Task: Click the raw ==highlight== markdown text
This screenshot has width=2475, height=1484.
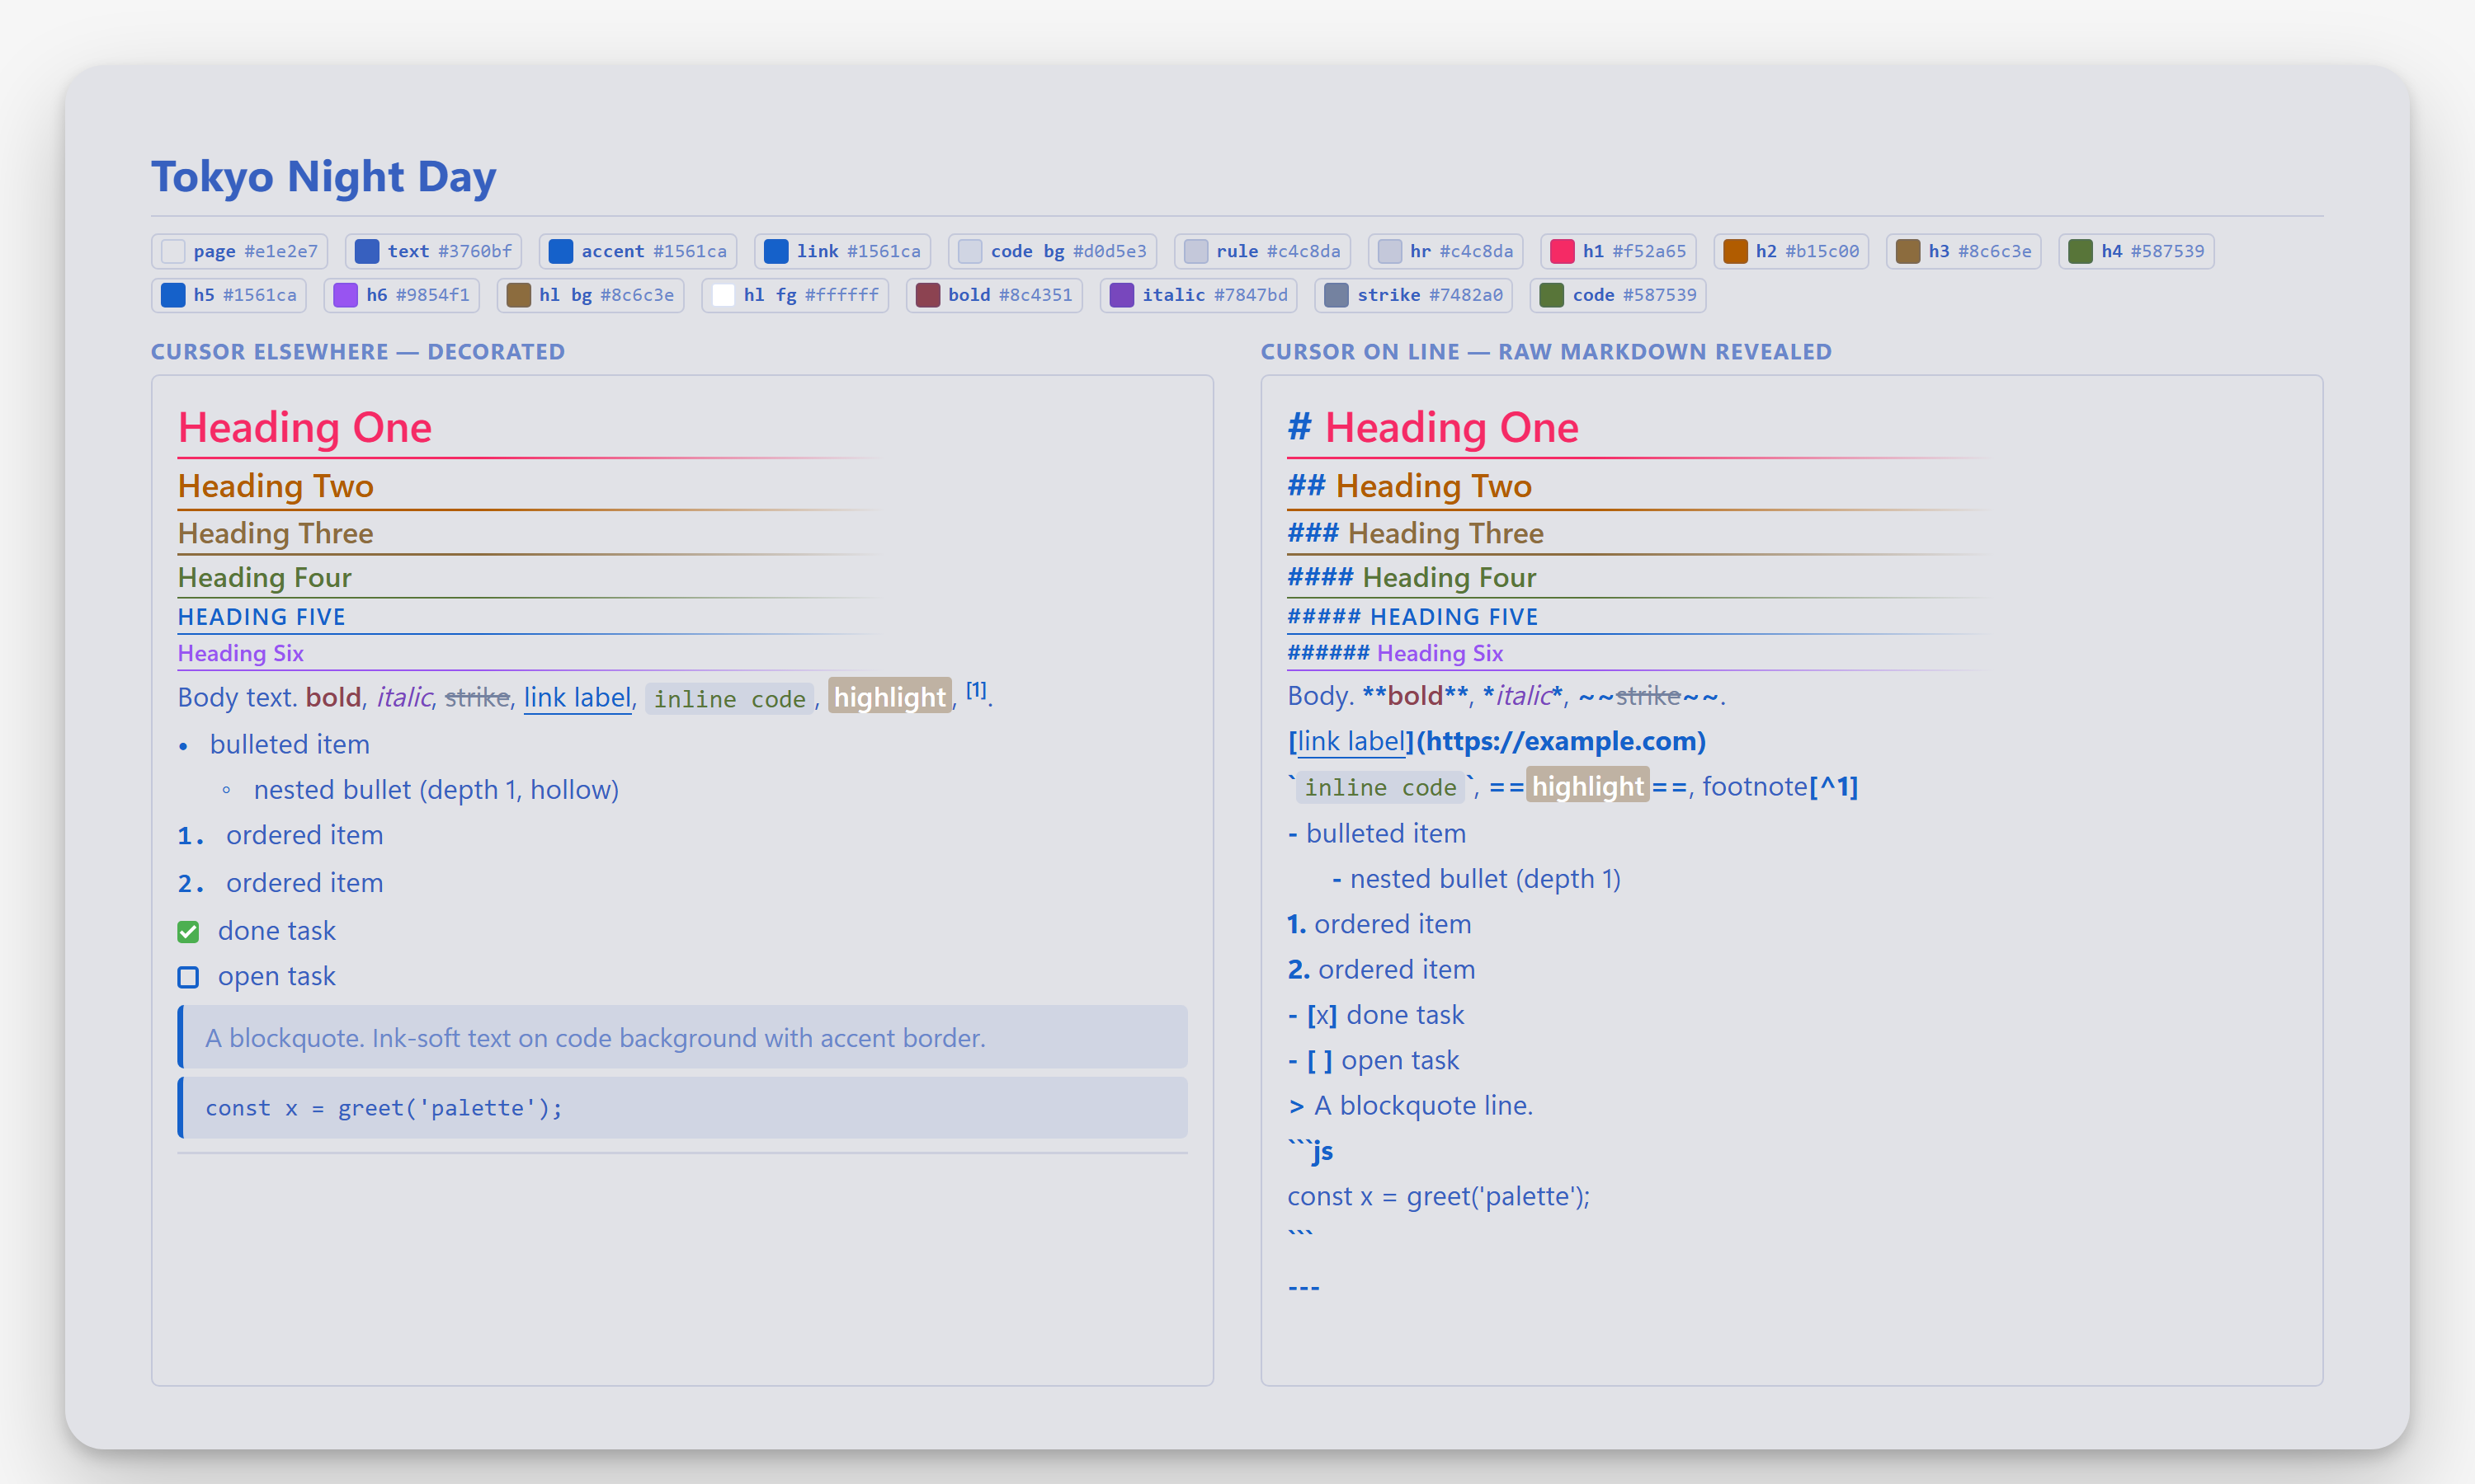Action: coord(1589,787)
